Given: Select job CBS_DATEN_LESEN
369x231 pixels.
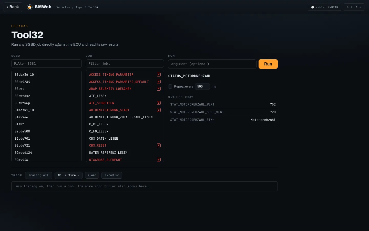Looking at the screenshot, I should pyautogui.click(x=125, y=138).
